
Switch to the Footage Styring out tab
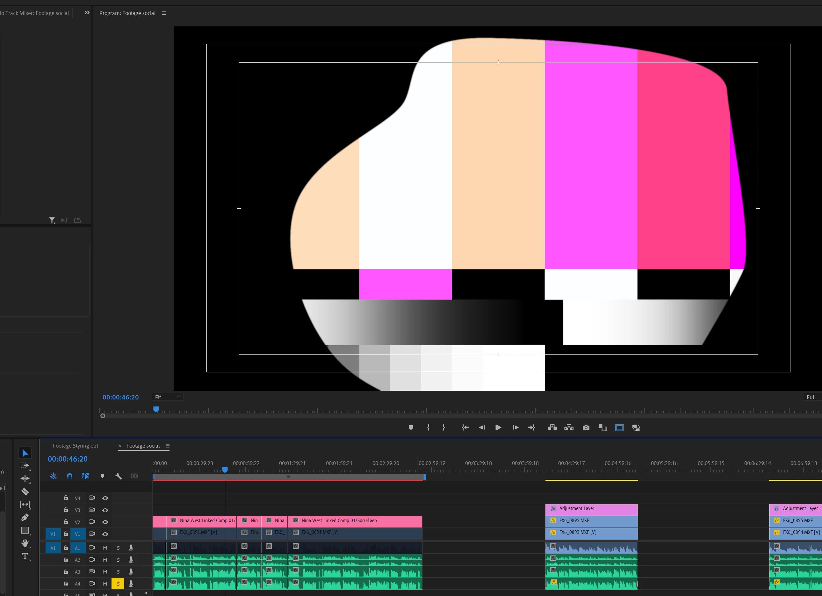click(x=76, y=446)
